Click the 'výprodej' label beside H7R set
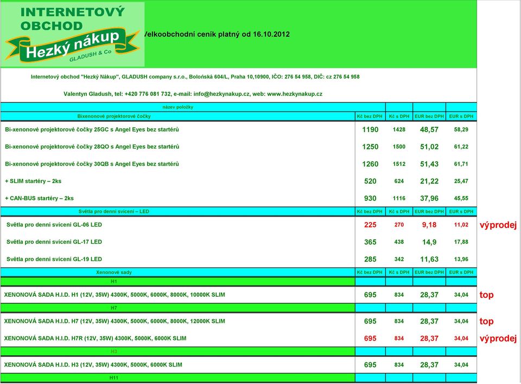The image size is (521, 384). 498,339
